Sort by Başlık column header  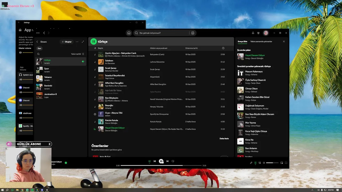(x=100, y=48)
